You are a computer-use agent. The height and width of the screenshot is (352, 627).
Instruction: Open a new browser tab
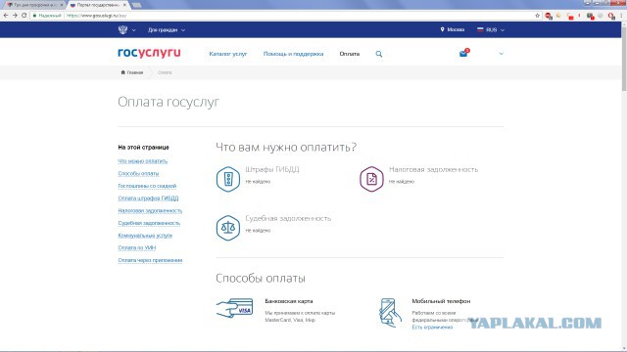pyautogui.click(x=137, y=5)
